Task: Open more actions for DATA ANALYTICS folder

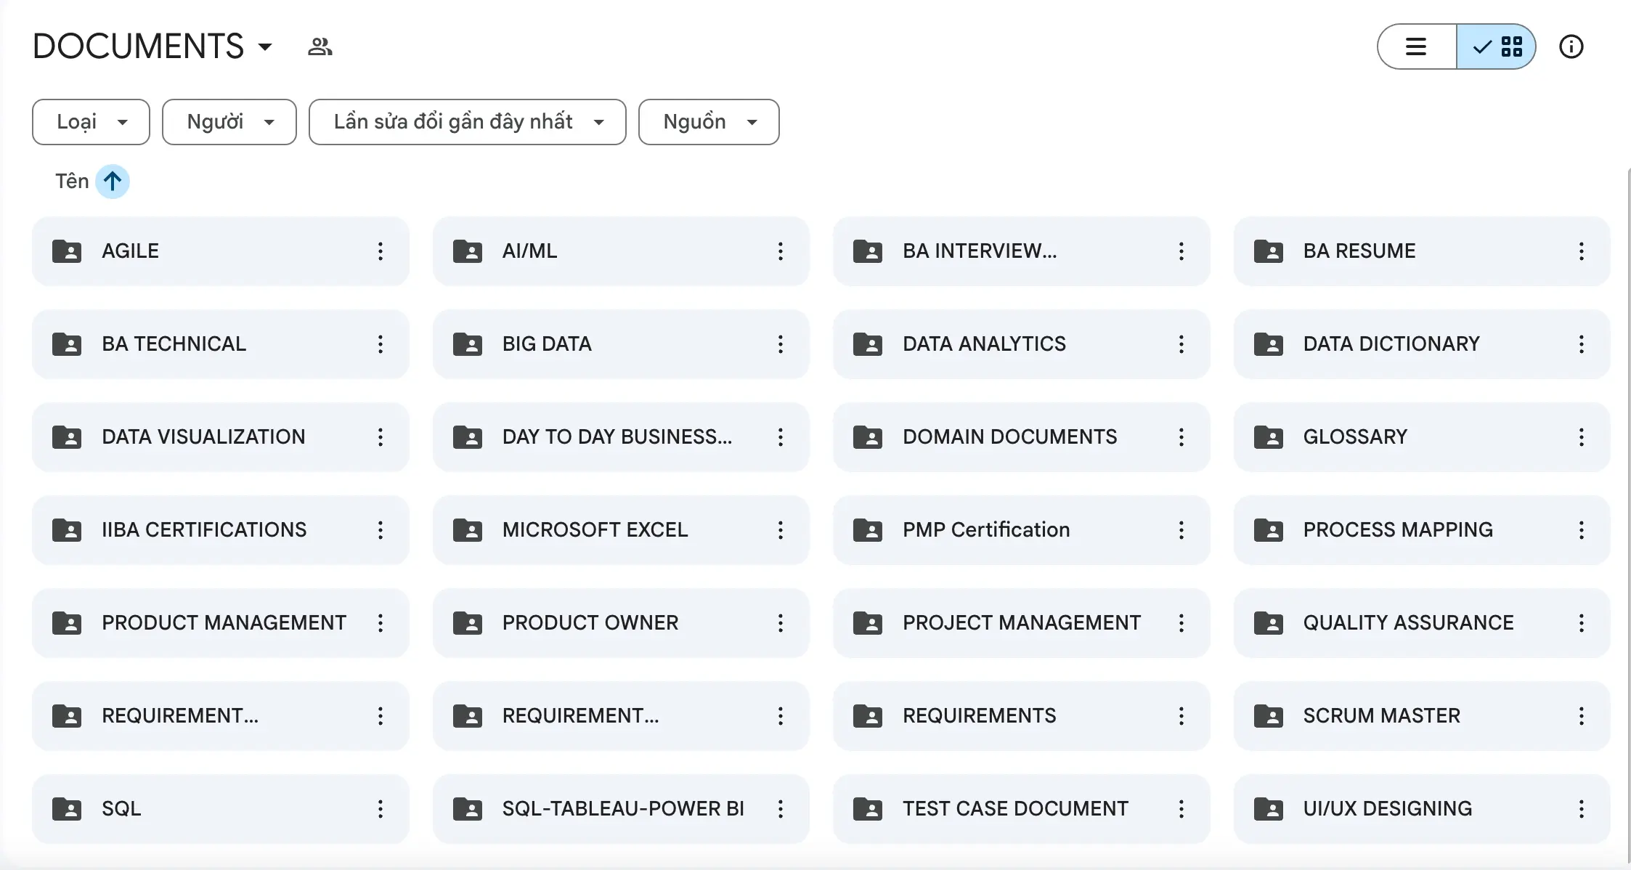Action: 1181,344
